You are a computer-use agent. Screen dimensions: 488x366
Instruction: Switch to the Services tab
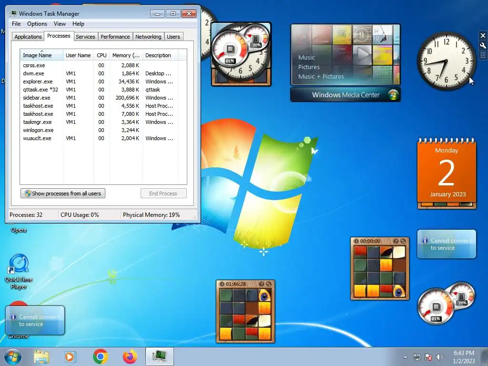85,37
